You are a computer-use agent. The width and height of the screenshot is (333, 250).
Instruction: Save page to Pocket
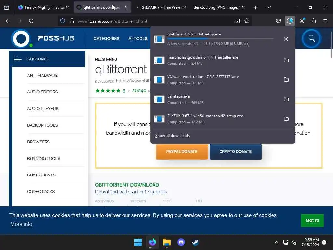tap(278, 21)
